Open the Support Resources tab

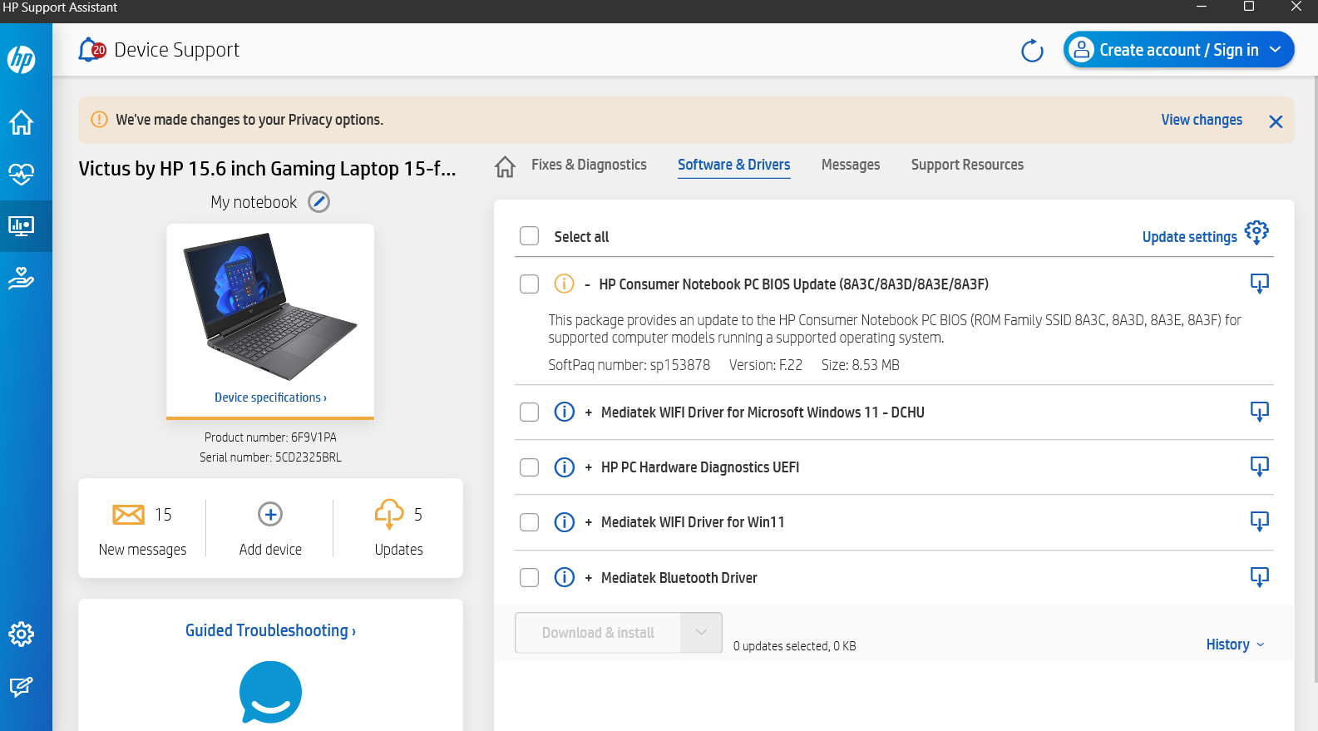[x=967, y=165]
